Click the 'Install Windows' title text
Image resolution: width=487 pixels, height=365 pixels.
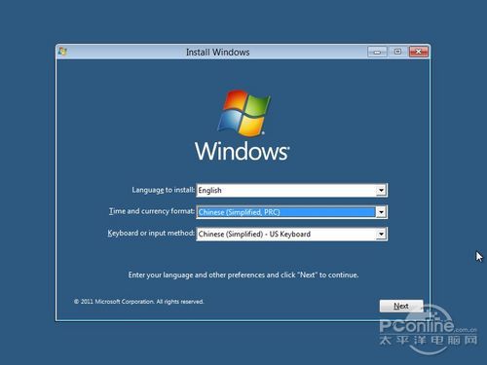point(217,52)
